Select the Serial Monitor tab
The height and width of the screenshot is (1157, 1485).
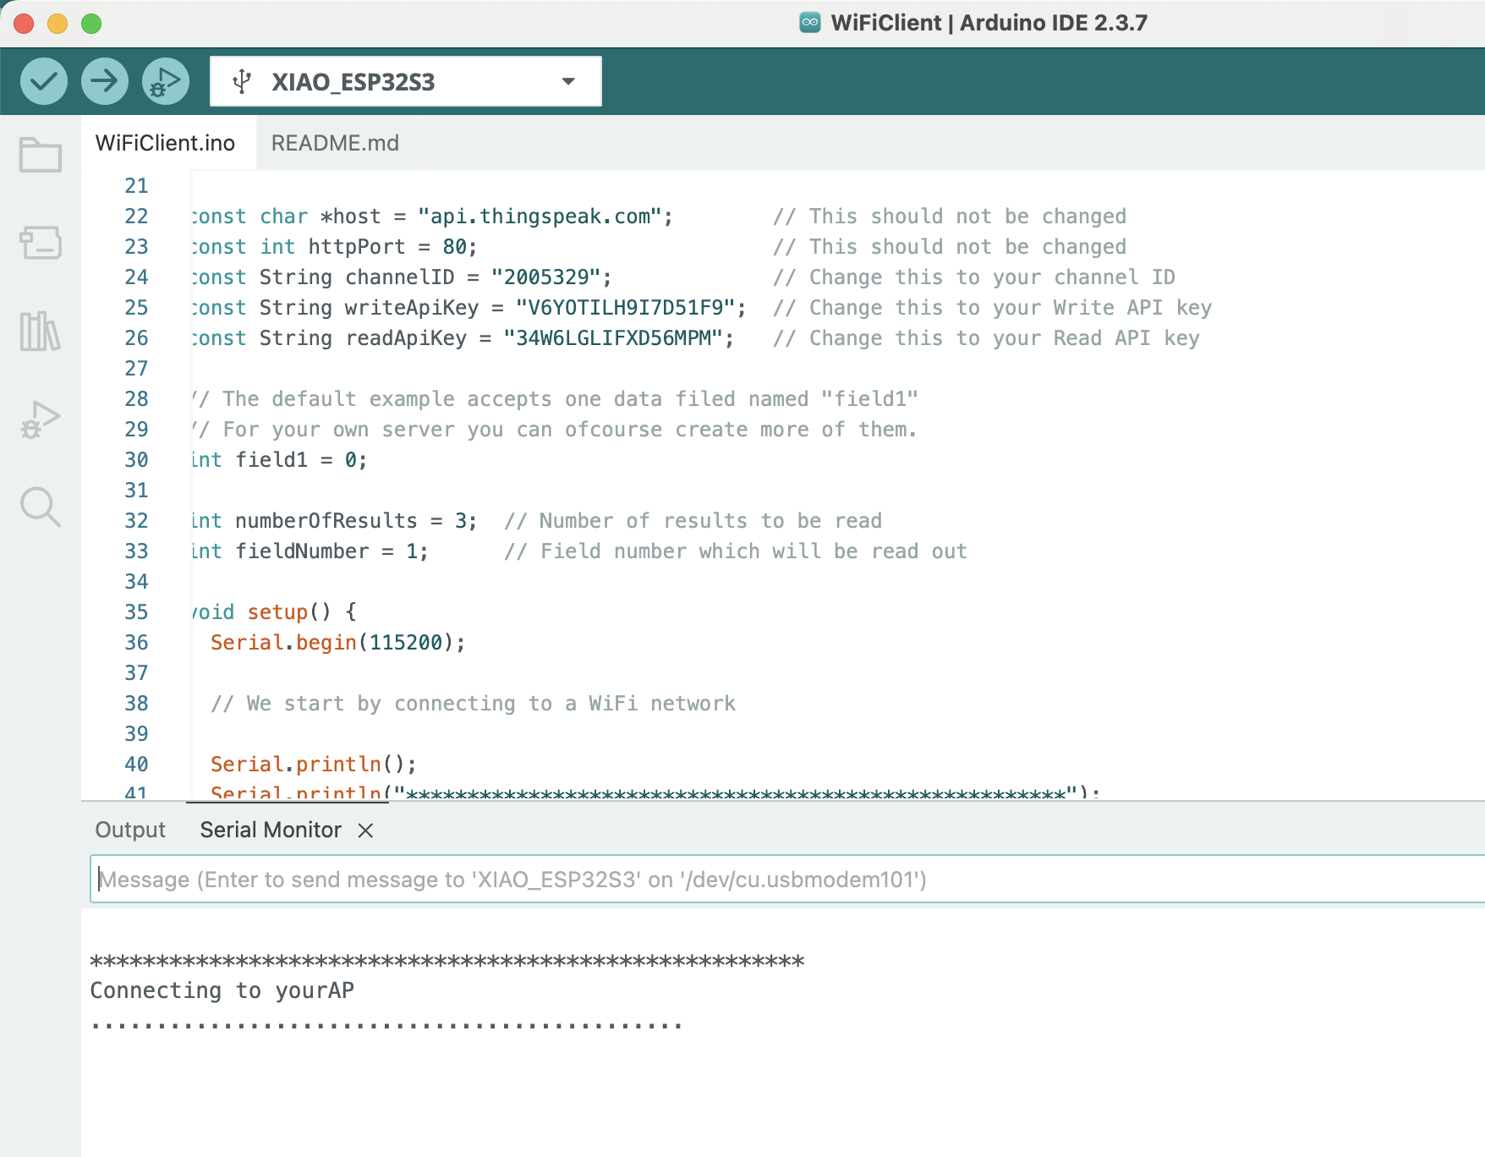[x=271, y=830]
